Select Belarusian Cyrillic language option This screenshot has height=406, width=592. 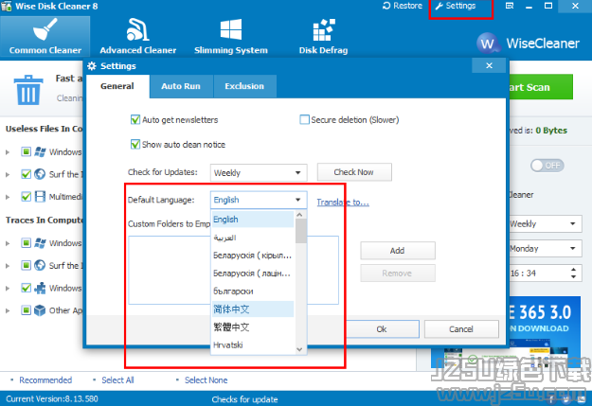click(253, 256)
